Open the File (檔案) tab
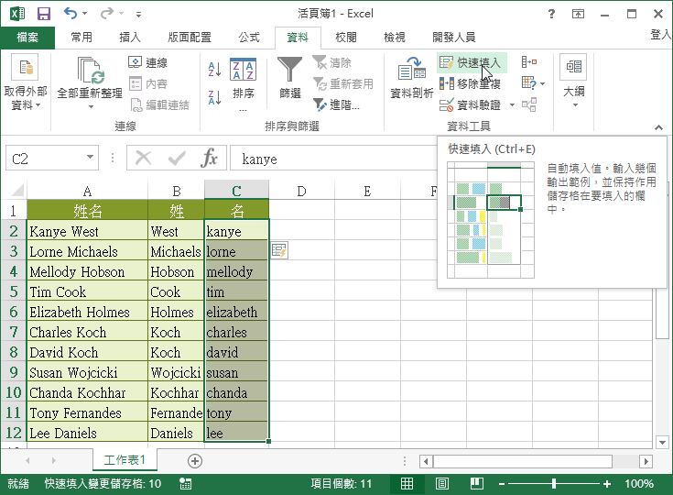The image size is (673, 495). 27,38
